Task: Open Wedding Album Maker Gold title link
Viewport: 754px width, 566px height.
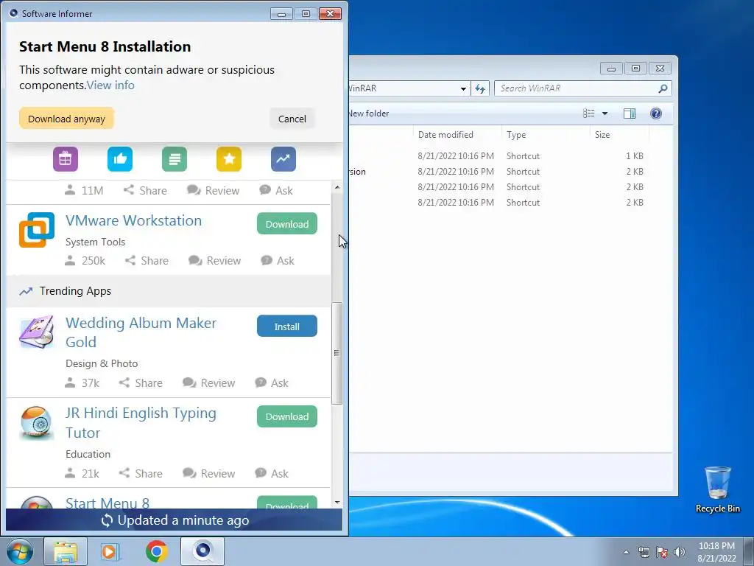Action: (x=141, y=332)
